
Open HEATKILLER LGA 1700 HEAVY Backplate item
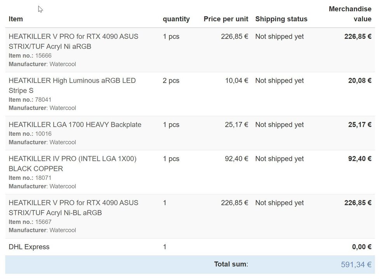click(75, 125)
